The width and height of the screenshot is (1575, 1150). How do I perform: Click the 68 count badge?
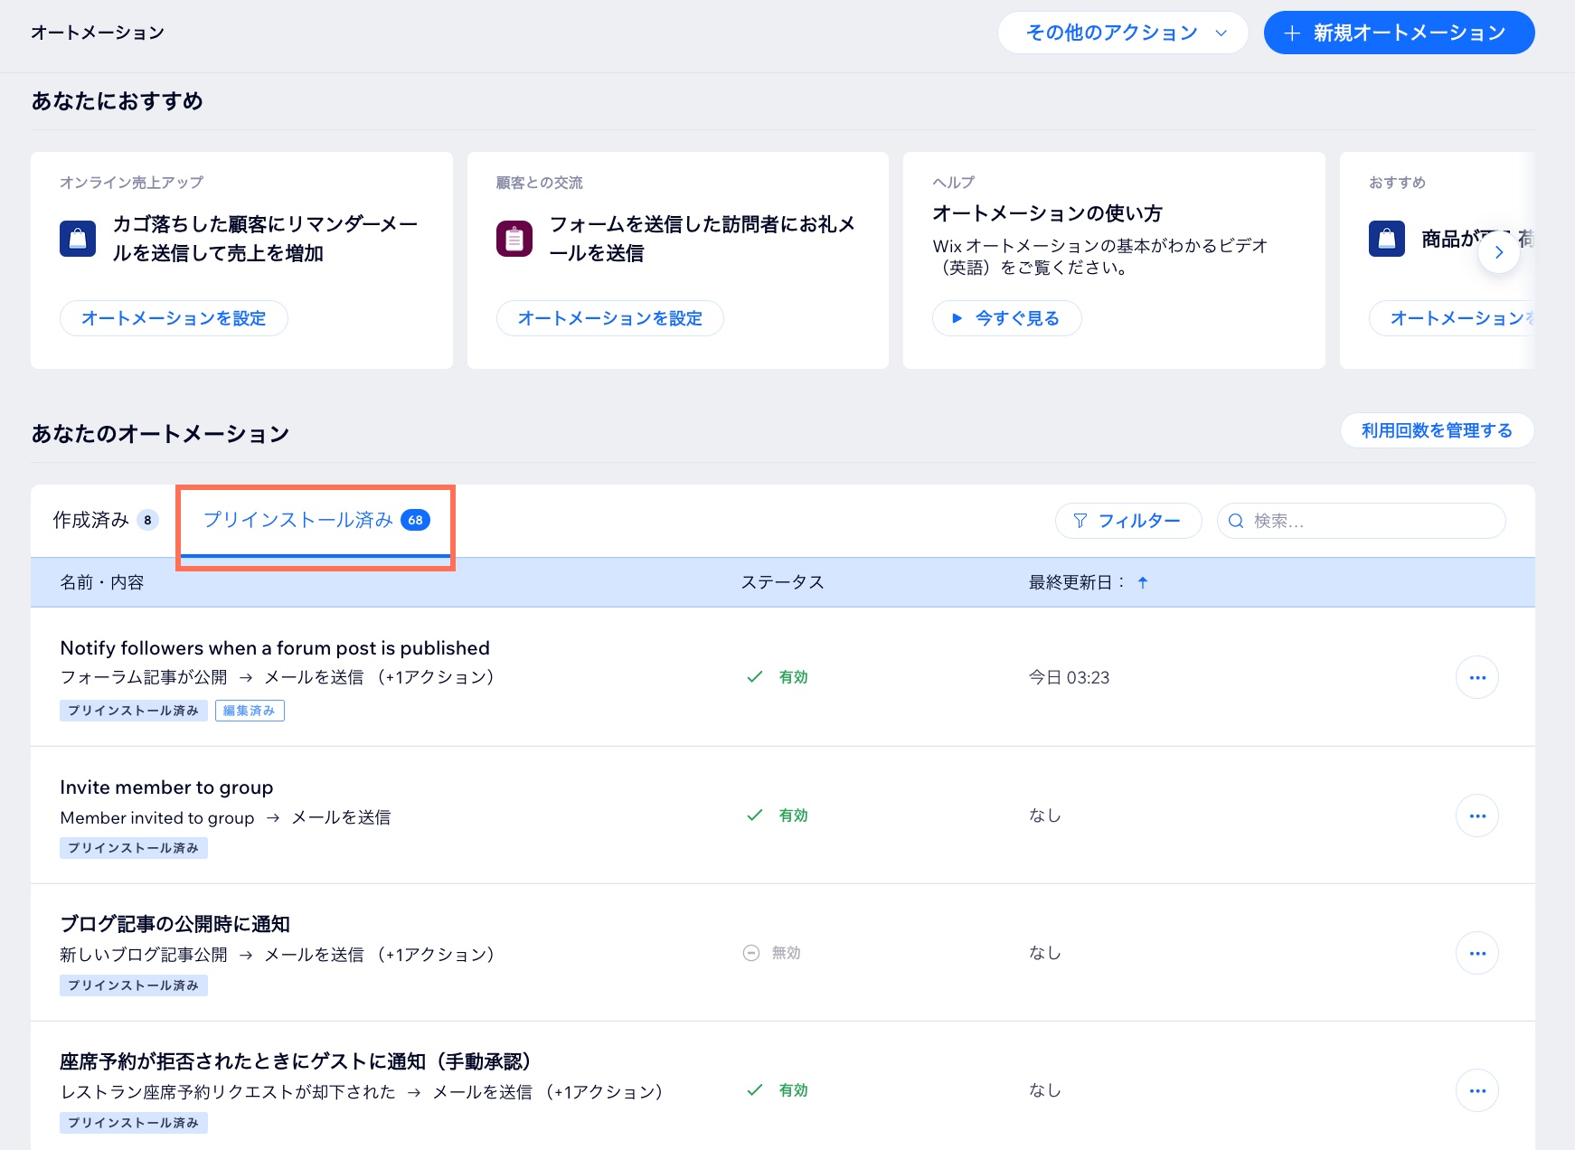click(415, 520)
